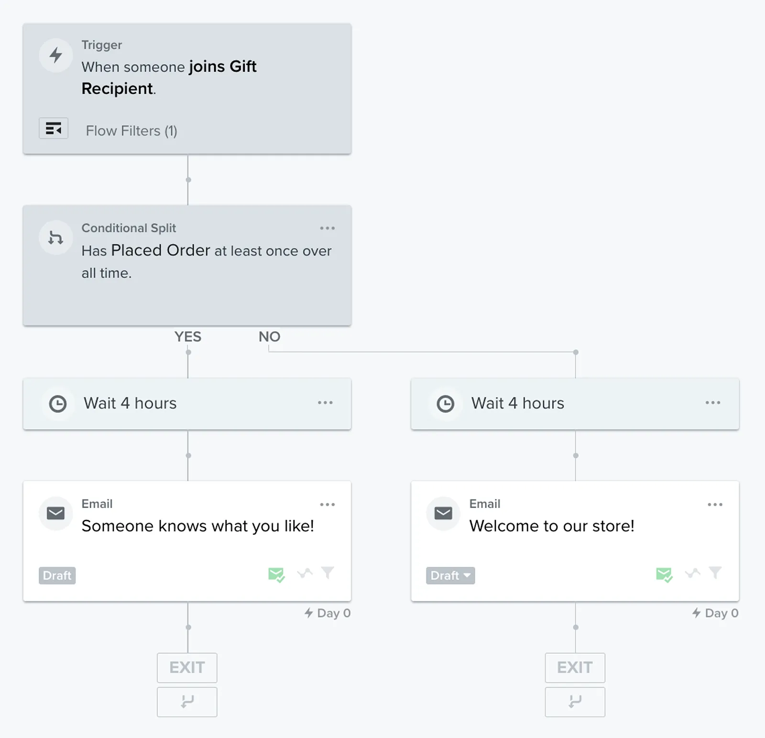This screenshot has width=765, height=738.
Task: Select the YES branch label
Action: [188, 336]
